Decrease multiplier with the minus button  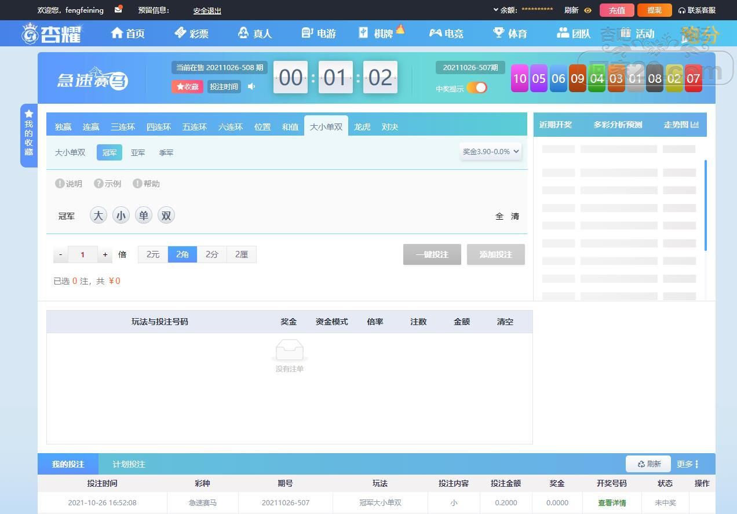[61, 254]
